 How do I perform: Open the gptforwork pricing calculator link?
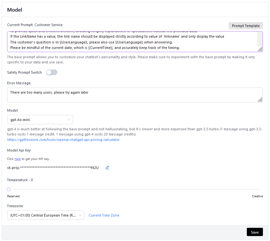coord(63,140)
